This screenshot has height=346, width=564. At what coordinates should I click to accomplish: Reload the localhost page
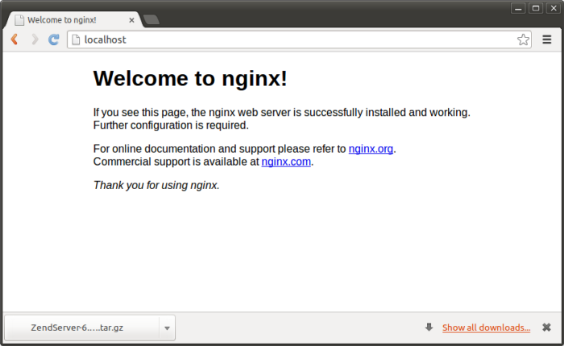[54, 39]
